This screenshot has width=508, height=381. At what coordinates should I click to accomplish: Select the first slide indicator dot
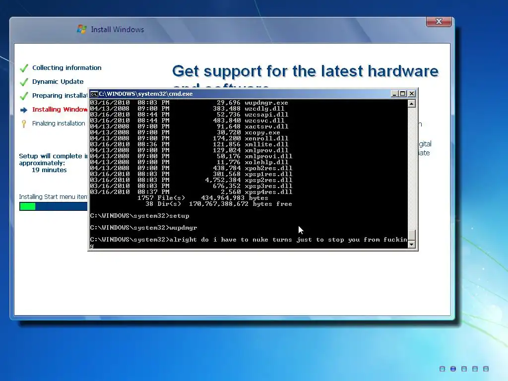pos(442,369)
